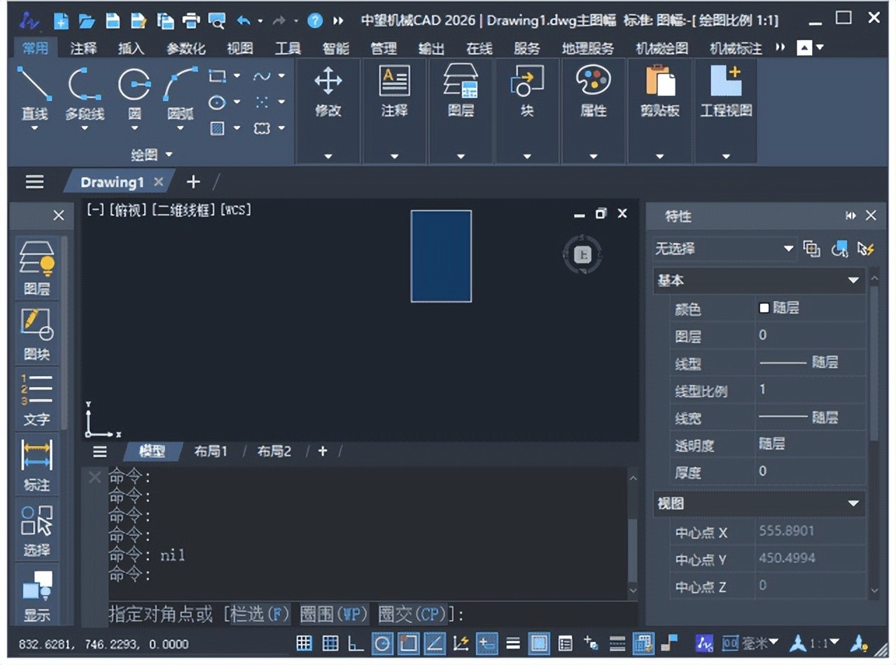Screen dimensions: 896x665
Task: Toggle polar tracking in status bar
Action: [382, 643]
